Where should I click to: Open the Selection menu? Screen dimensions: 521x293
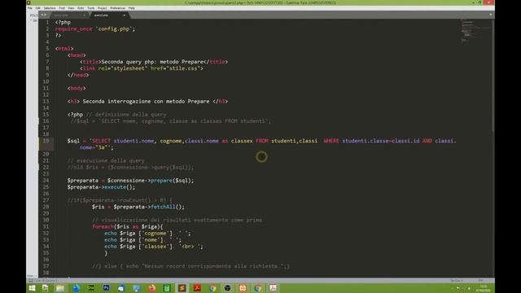(50, 8)
